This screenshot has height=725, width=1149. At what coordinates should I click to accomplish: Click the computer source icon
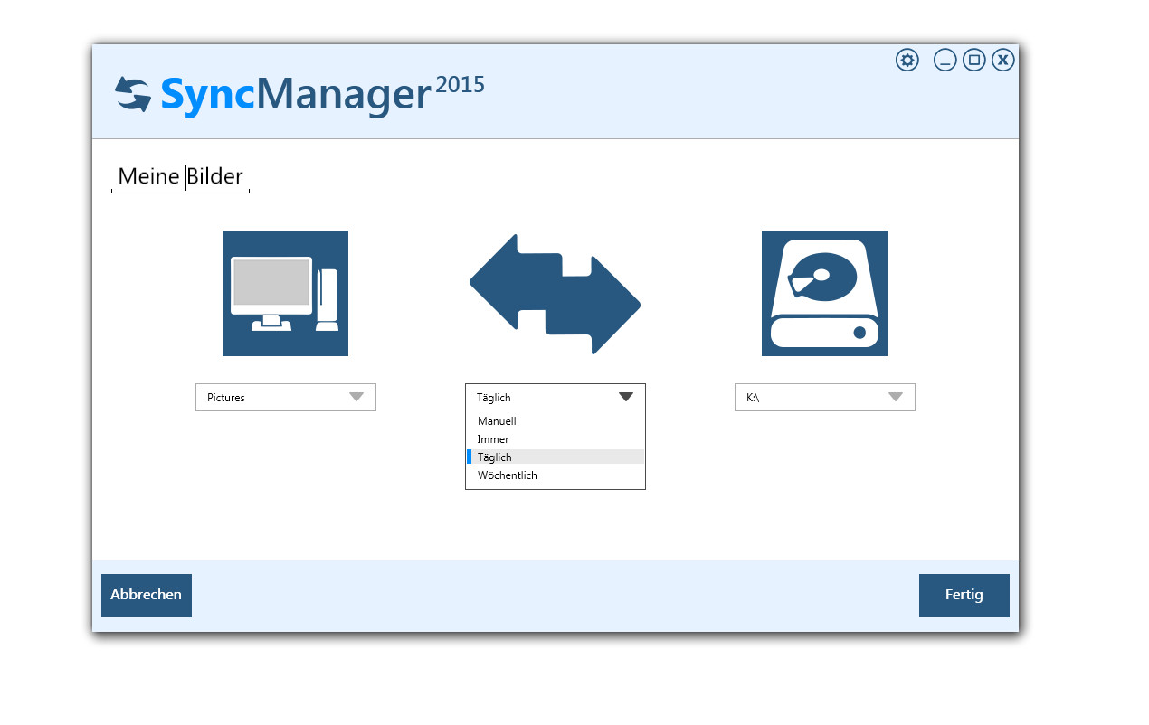[x=285, y=293]
